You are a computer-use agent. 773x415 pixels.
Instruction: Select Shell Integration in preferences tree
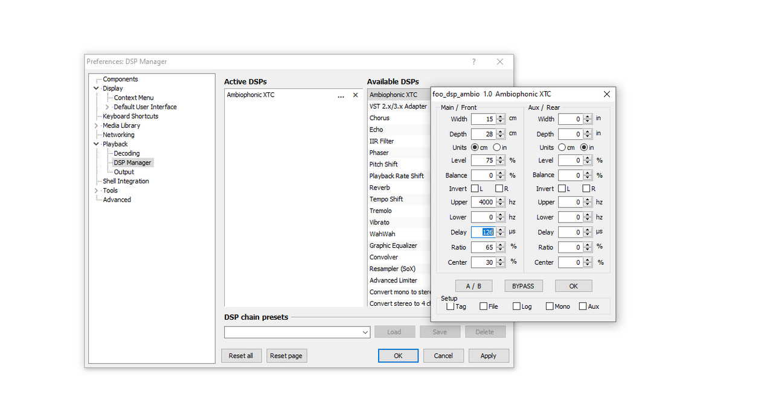[x=126, y=181]
